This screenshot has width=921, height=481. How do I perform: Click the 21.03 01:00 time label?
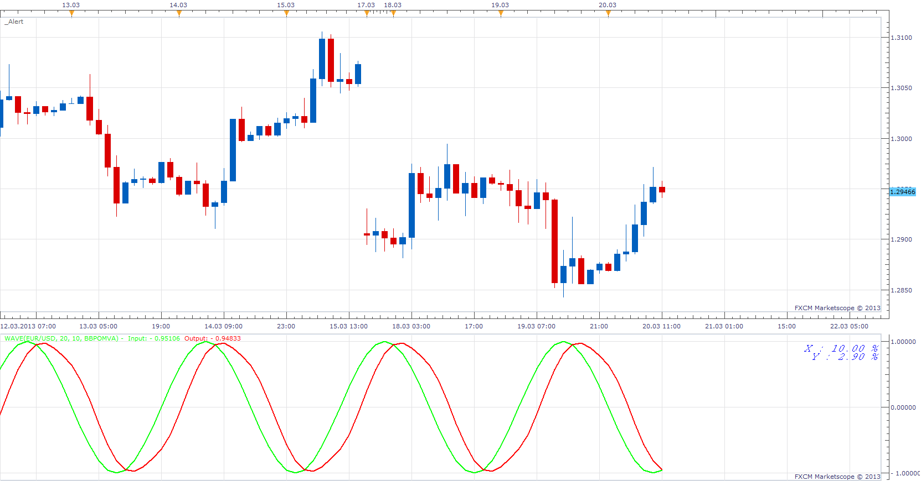724,326
